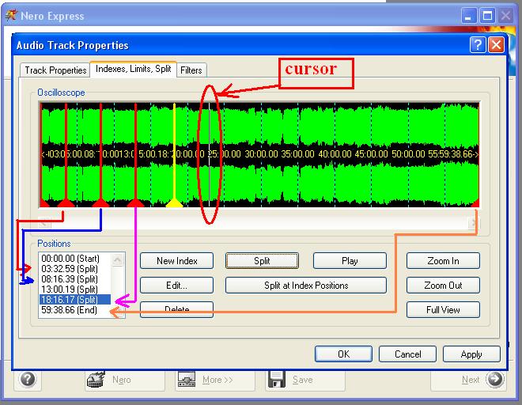Viewport: 522px width, 405px height.
Task: Close the Audio Track Properties dialog
Action: [x=496, y=44]
